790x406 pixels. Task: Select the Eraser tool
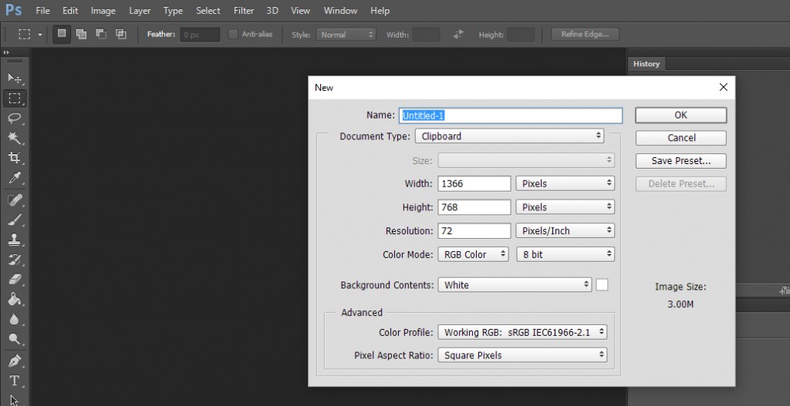point(15,280)
